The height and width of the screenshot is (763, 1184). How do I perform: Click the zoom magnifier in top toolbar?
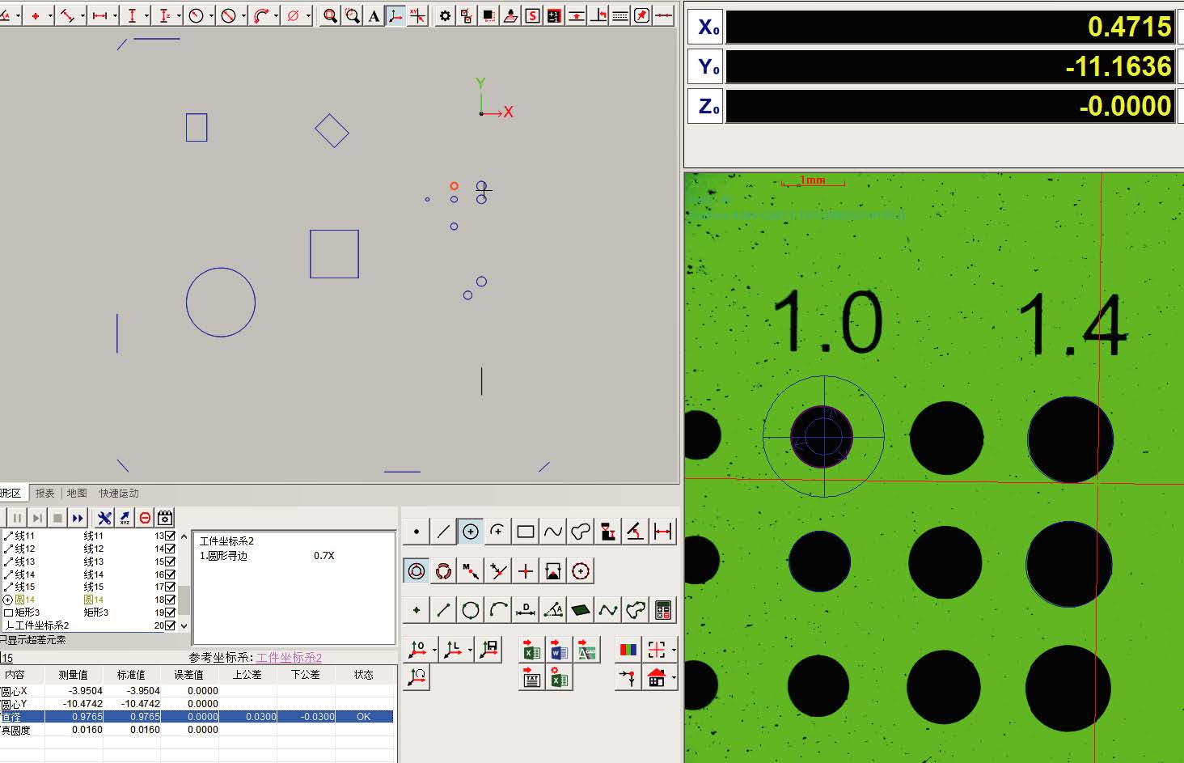(330, 15)
